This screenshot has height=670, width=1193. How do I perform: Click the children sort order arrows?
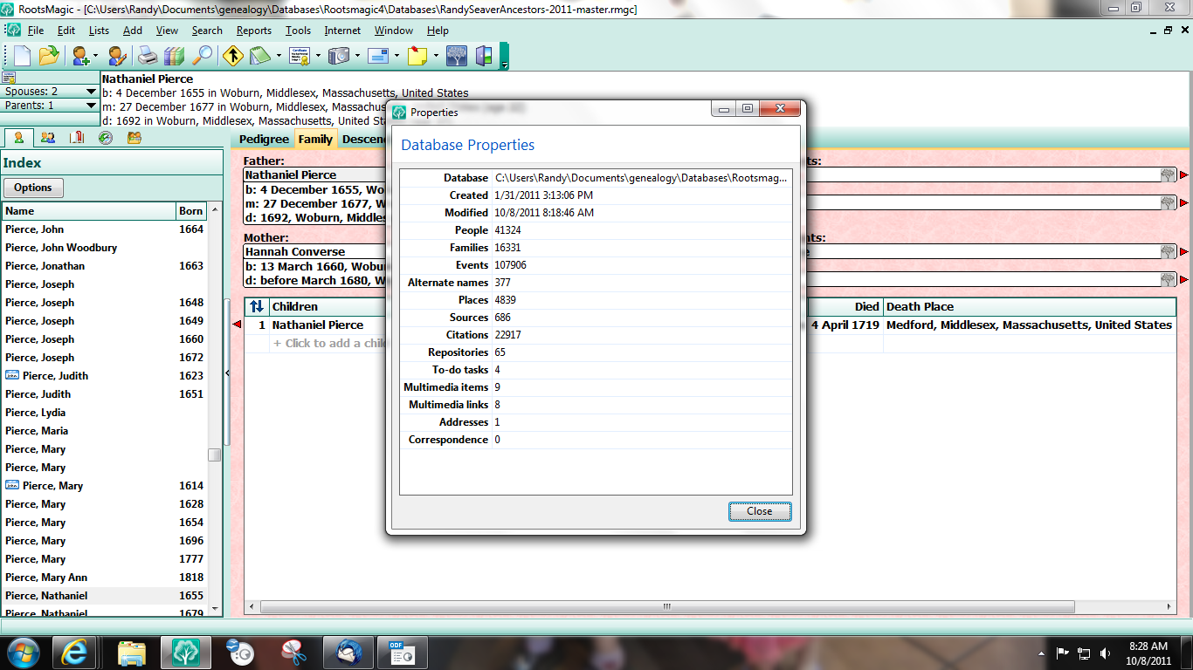tap(255, 306)
